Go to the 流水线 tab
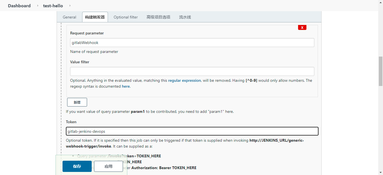Viewport: 383px width, 175px height. tap(185, 17)
